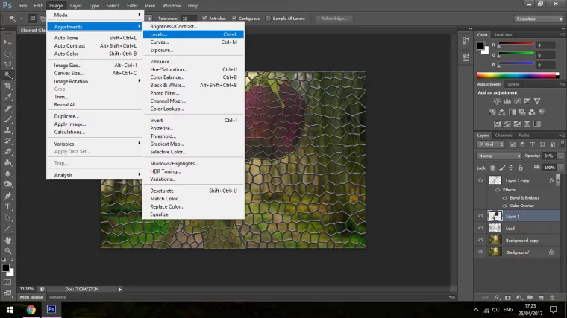Click the Refine Edge button
Viewport: 567px width, 318px height.
333,19
